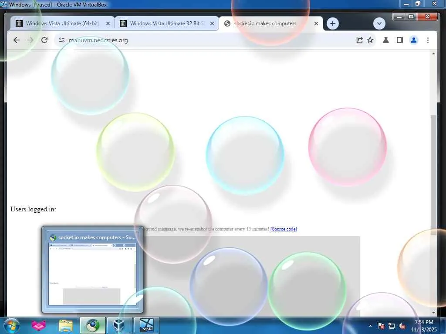Screen dimensions: 446x334
Task: Close the socket.io makes computers tab
Action: tap(316, 23)
